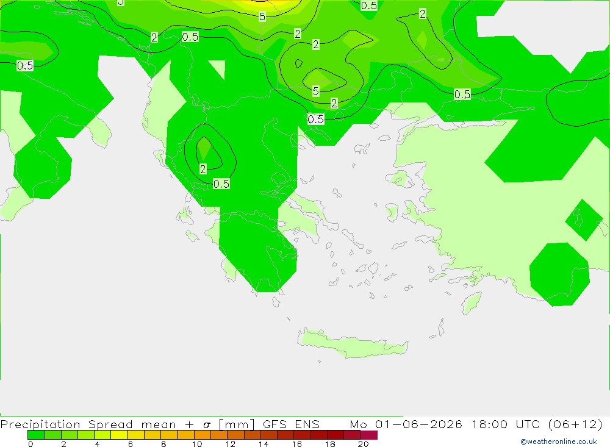
Task: Click the legend scale number 8
Action: pos(163,444)
